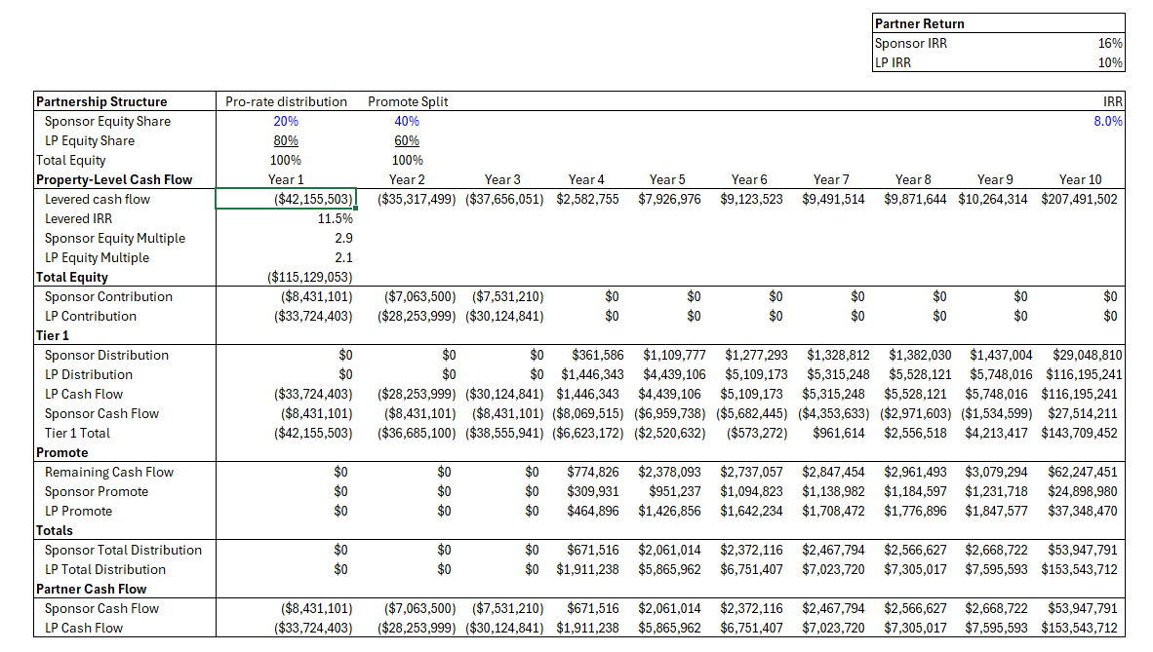Image resolution: width=1153 pixels, height=652 pixels.
Task: Click the Pro-rate distribution column header
Action: click(x=286, y=101)
